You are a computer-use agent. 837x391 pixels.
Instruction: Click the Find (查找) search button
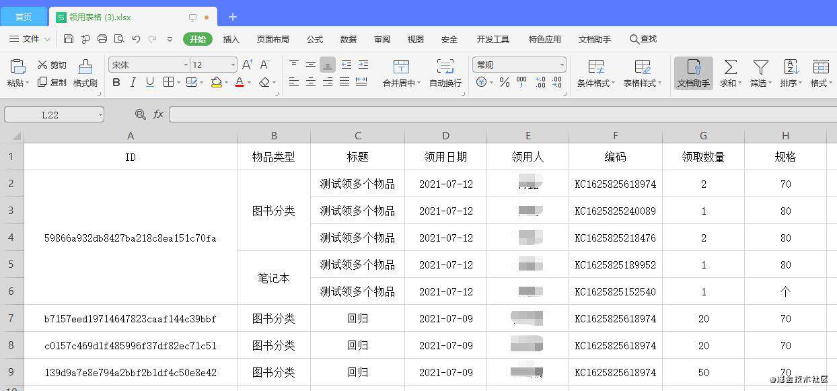[x=643, y=39]
